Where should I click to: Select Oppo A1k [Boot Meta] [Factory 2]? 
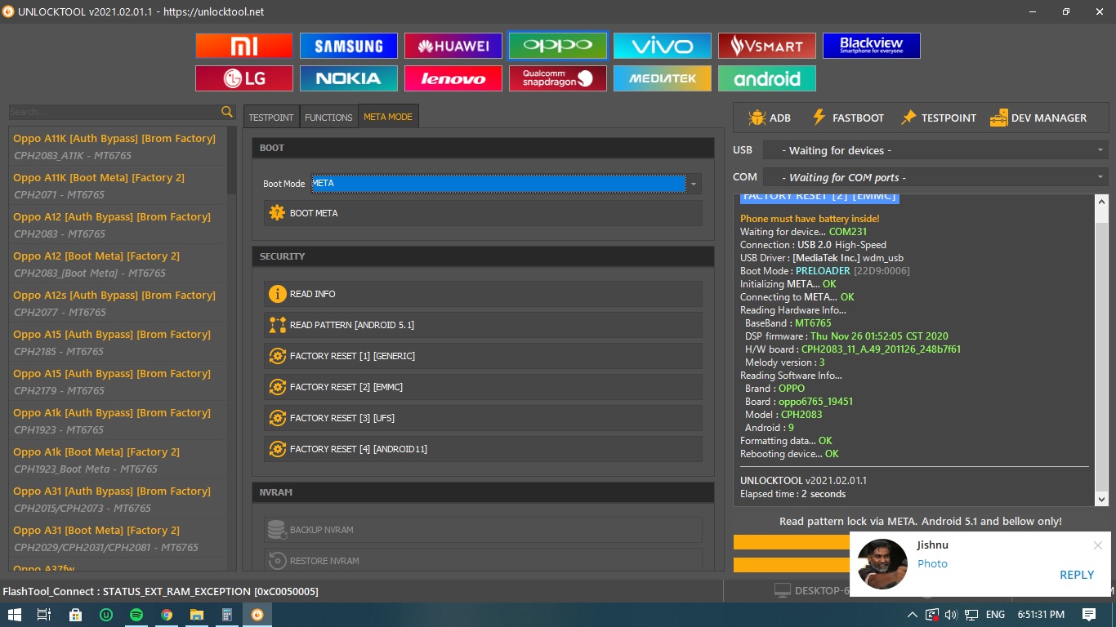pos(118,460)
